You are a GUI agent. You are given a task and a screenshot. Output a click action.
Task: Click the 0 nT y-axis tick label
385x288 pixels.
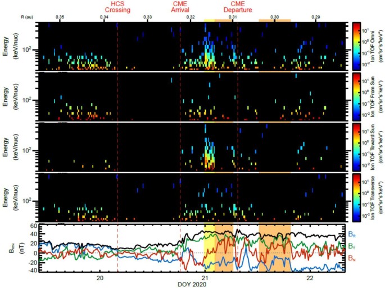click(35, 253)
